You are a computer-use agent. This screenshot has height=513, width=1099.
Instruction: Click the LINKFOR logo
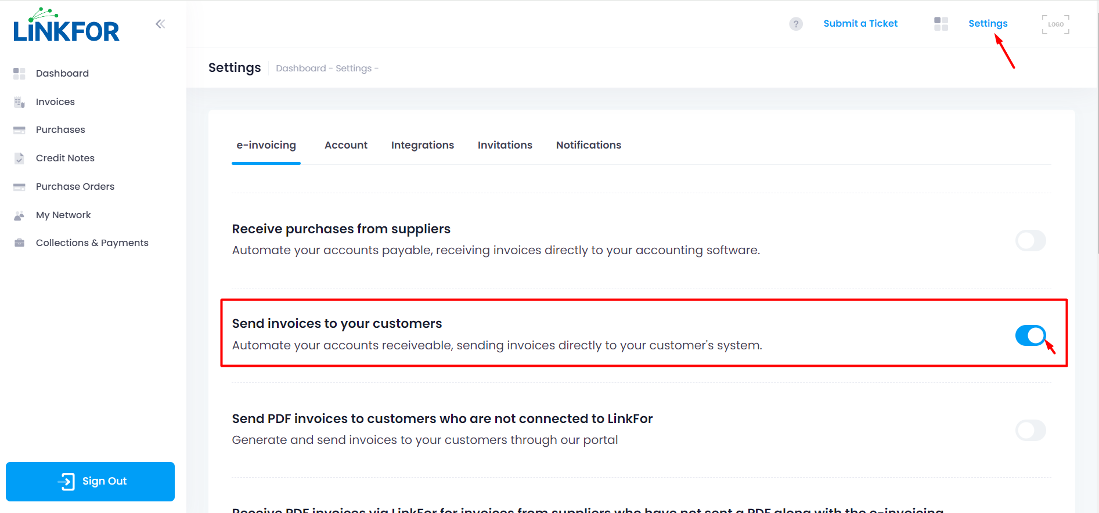click(66, 25)
